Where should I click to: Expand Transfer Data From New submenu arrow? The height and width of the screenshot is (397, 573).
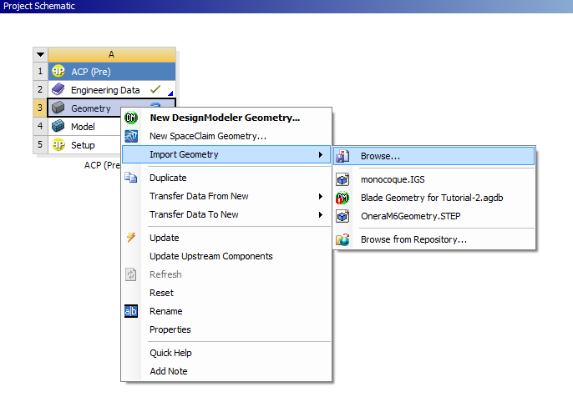pos(321,196)
